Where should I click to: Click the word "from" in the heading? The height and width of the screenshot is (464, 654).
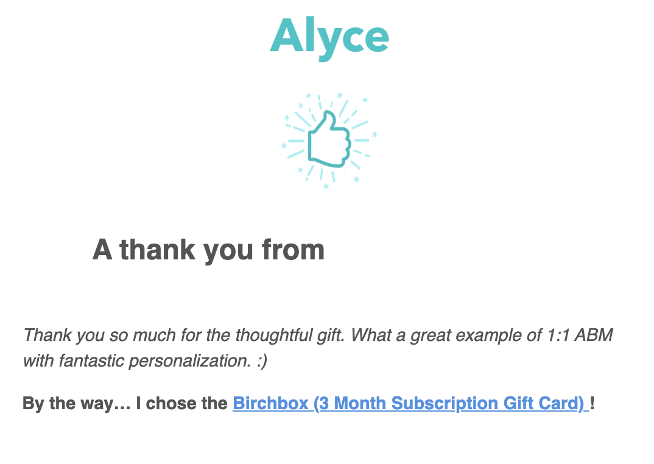(293, 250)
